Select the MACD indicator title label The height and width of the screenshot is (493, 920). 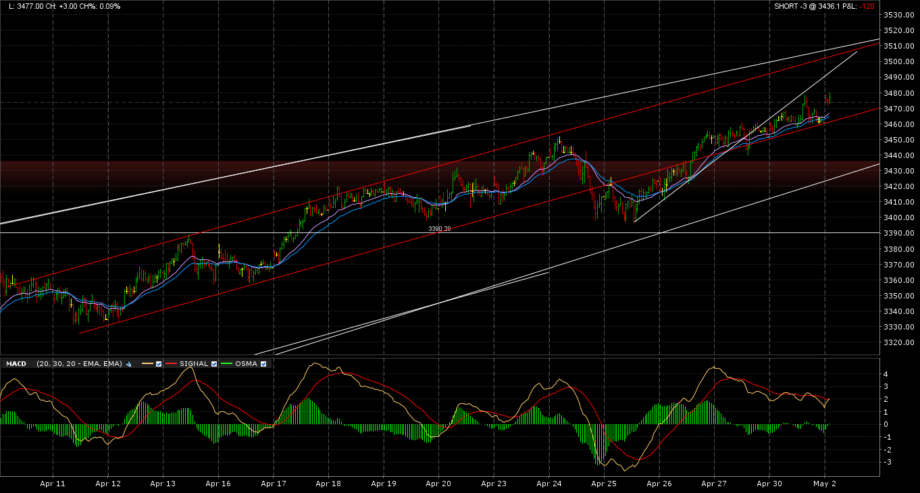16,364
